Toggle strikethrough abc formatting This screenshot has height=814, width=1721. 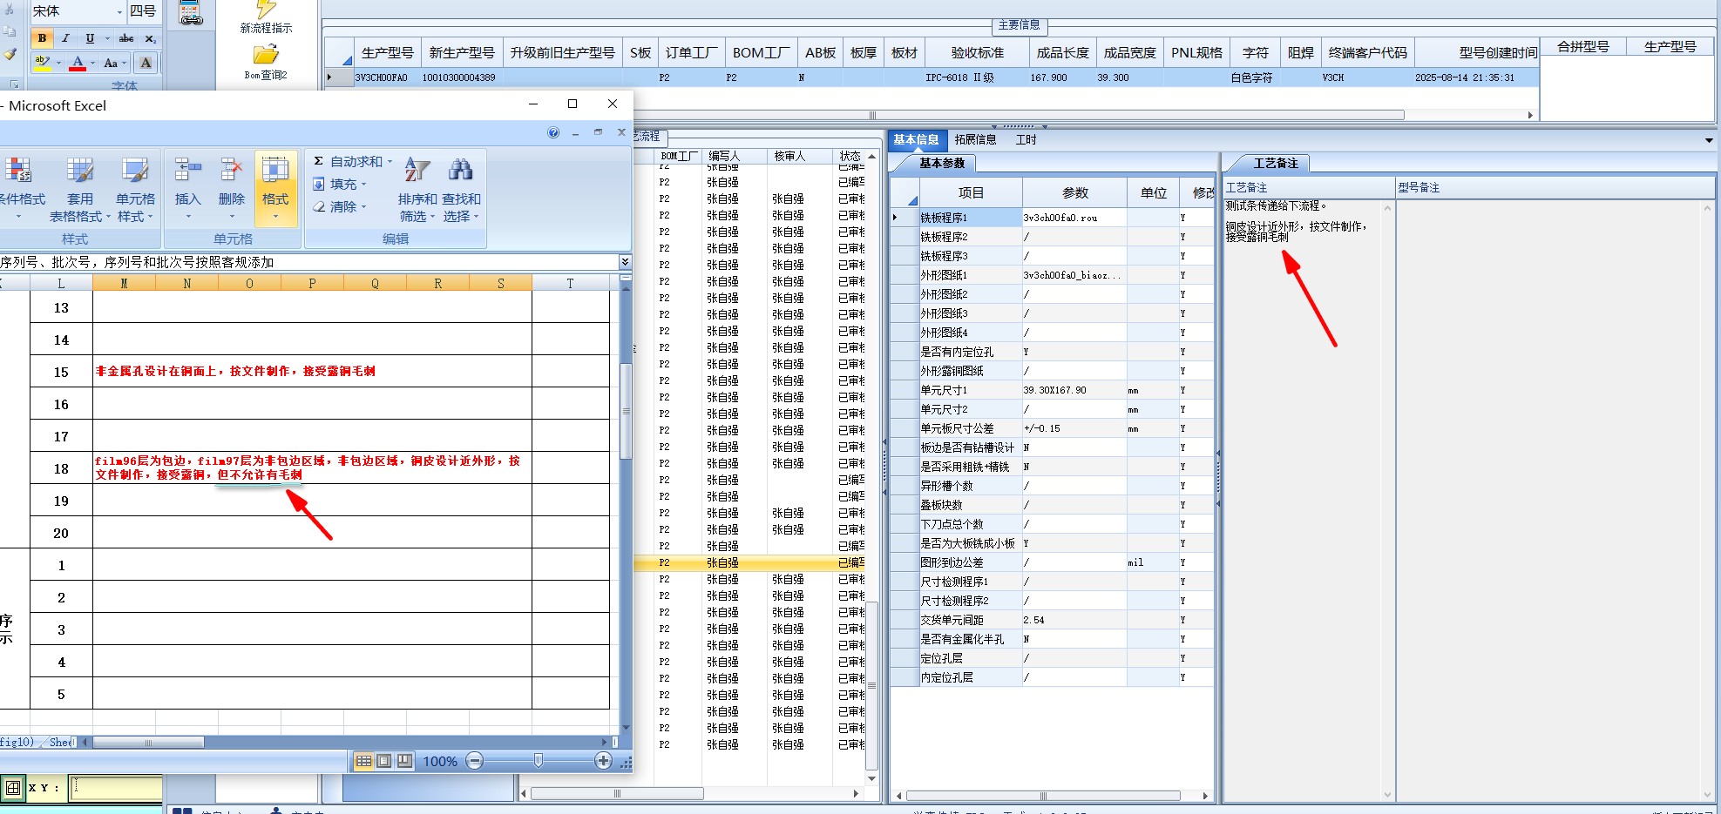pos(126,38)
